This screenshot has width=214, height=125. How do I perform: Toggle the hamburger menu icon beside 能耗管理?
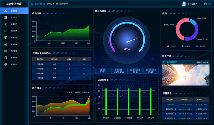32,4
